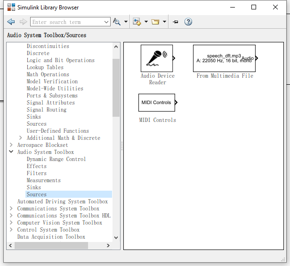Viewport: 290px width, 266px height.
Task: Maximize the Simulink Library Browser window
Action: click(254, 7)
